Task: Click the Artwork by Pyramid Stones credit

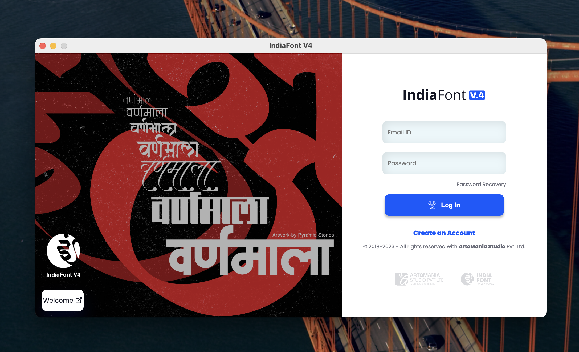Action: [x=303, y=235]
